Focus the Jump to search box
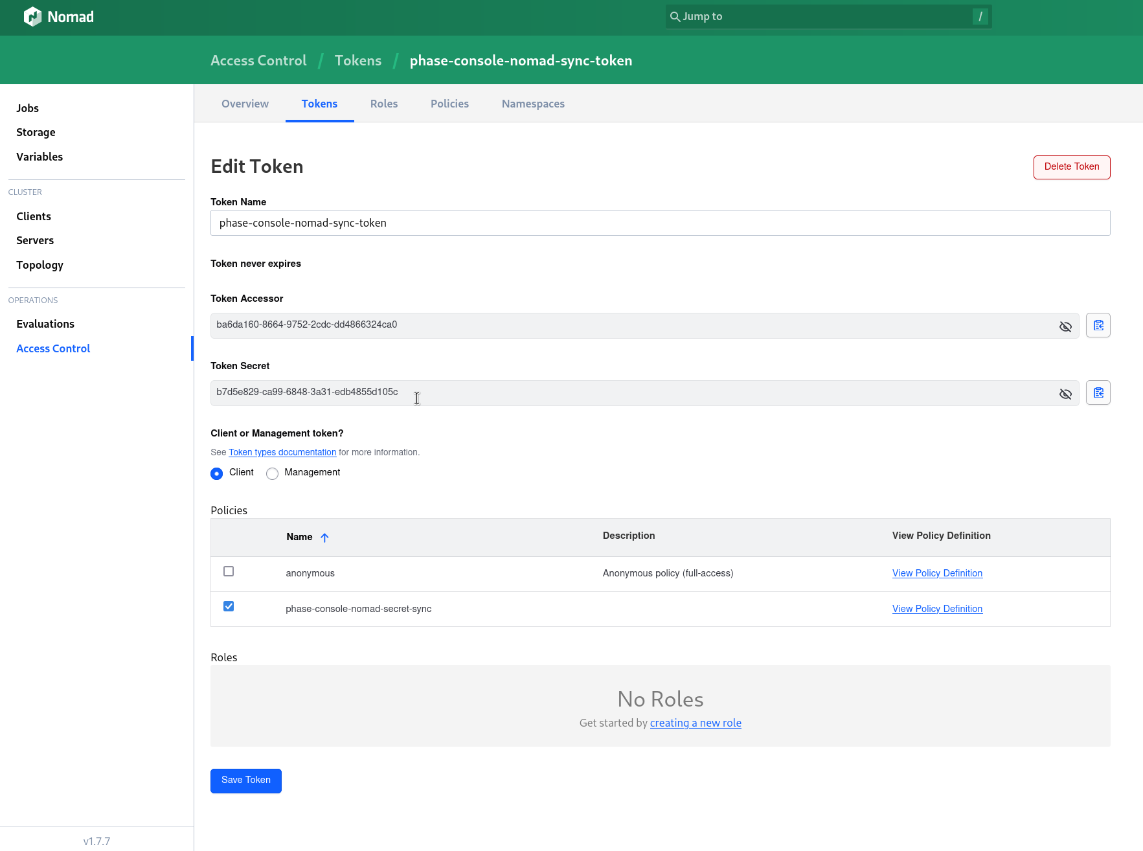Image resolution: width=1143 pixels, height=851 pixels. click(x=828, y=17)
